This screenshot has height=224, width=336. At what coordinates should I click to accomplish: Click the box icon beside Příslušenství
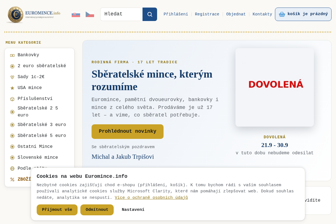12,99
